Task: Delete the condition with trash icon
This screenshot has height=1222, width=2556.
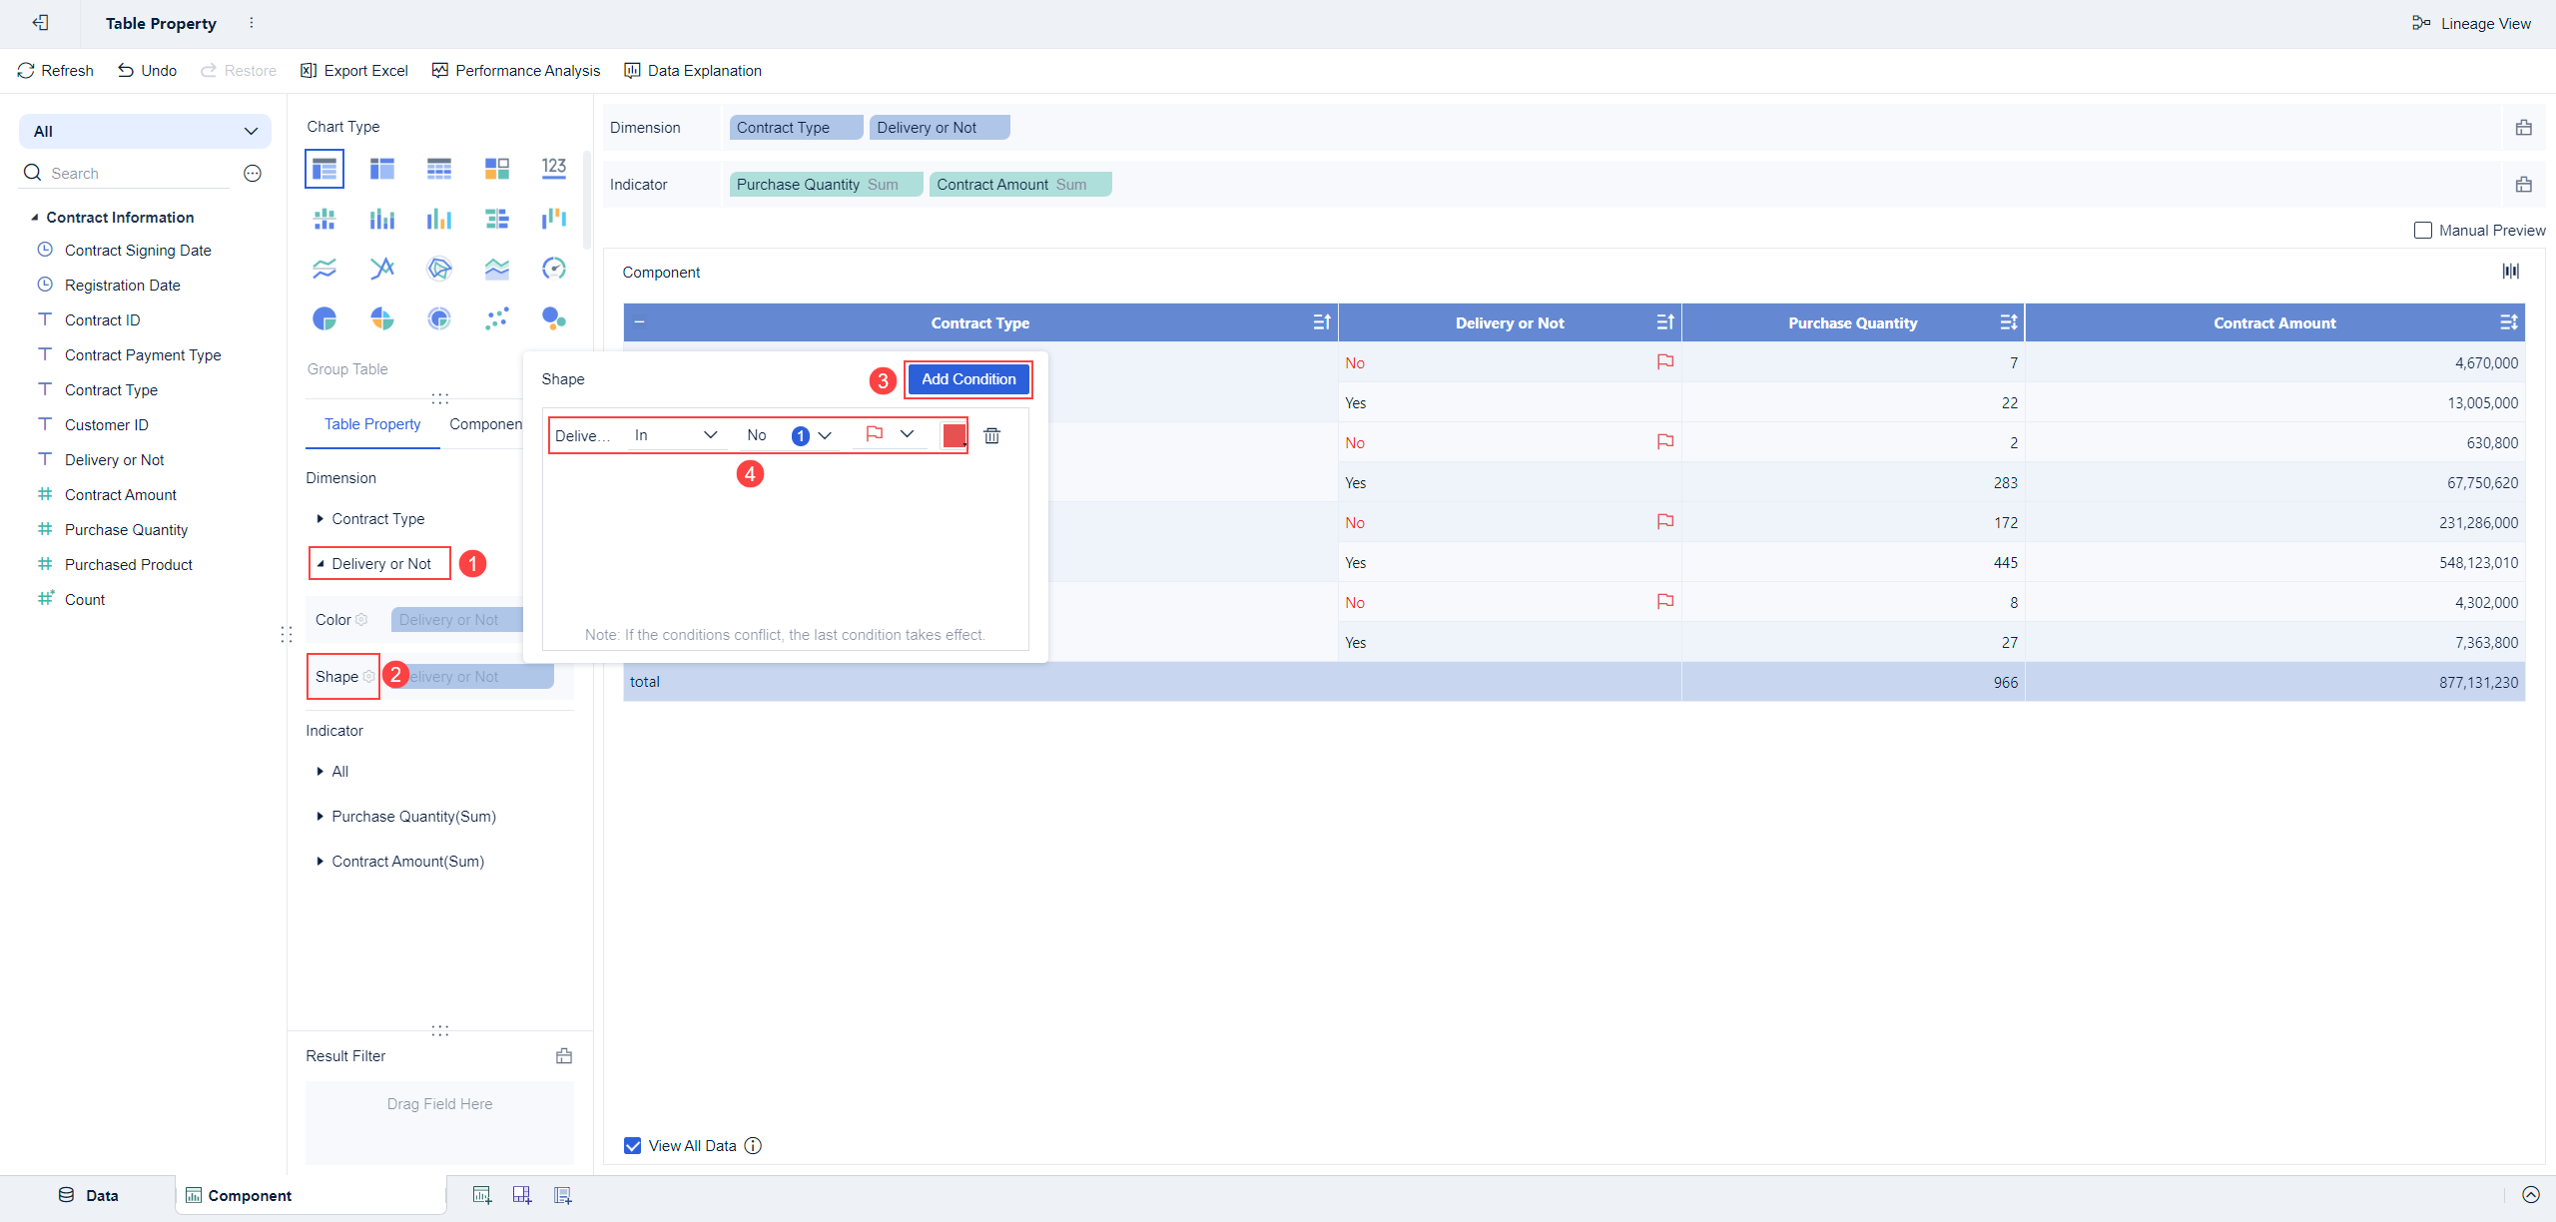Action: [991, 435]
